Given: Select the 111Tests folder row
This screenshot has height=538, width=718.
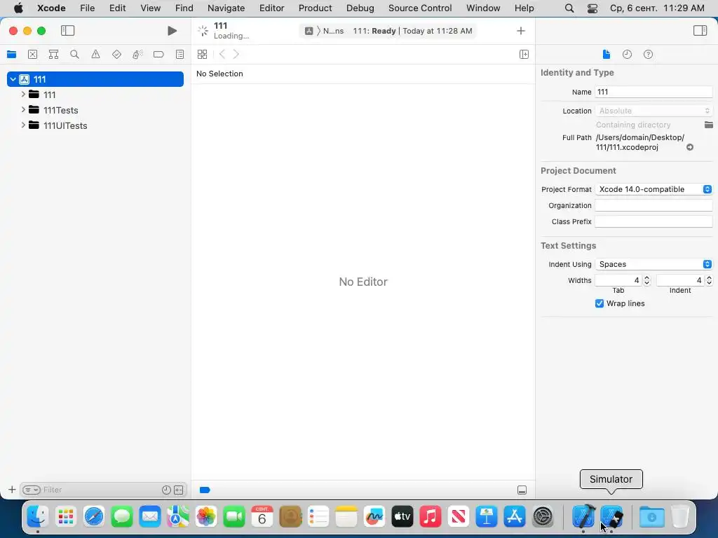Looking at the screenshot, I should [95, 110].
